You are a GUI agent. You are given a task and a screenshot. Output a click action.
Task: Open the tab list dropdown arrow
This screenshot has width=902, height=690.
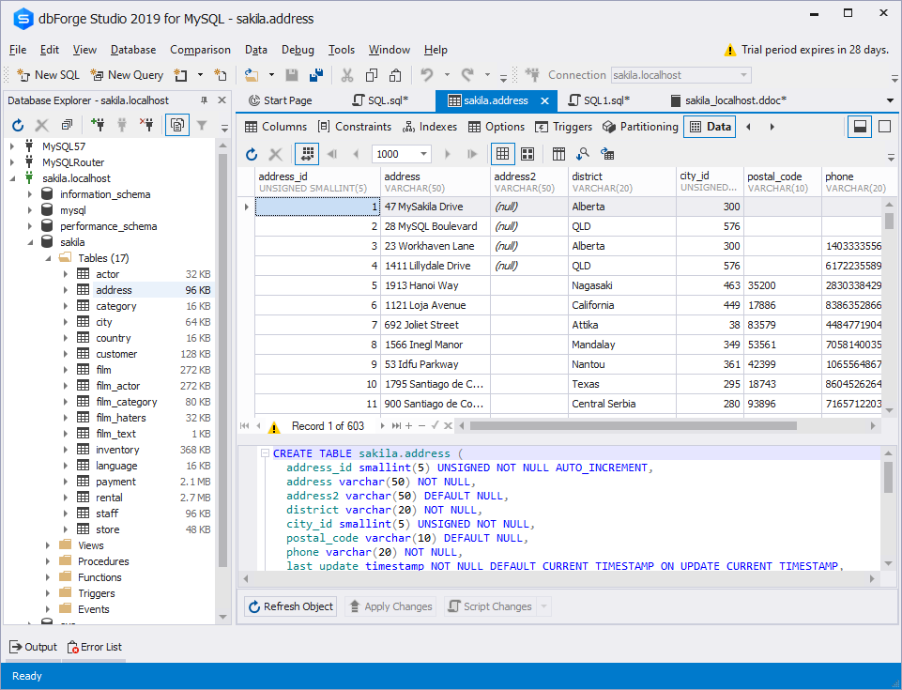890,100
